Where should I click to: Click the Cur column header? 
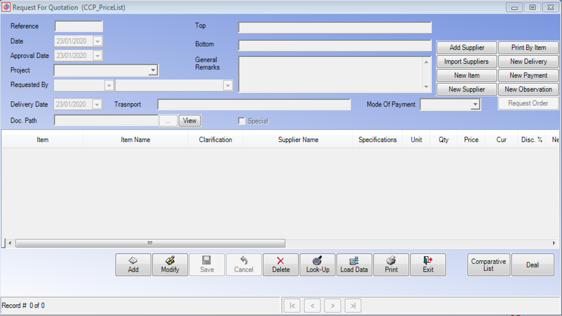[501, 140]
